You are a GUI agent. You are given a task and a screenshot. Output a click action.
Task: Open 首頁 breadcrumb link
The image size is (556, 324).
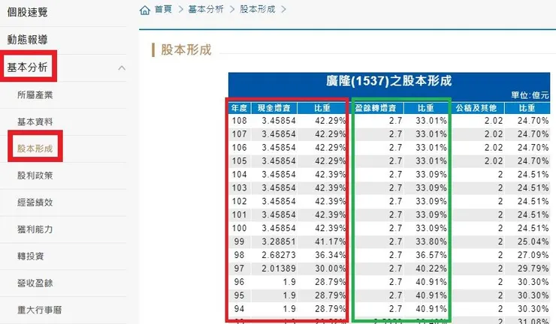click(x=164, y=9)
